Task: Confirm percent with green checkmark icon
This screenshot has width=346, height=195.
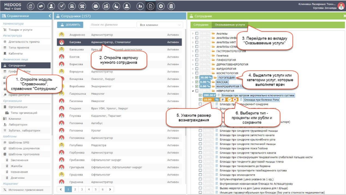Action: click(x=230, y=99)
